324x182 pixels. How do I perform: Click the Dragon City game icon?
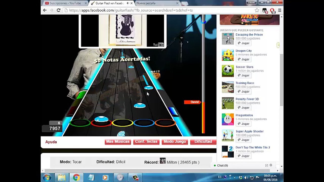click(228, 55)
